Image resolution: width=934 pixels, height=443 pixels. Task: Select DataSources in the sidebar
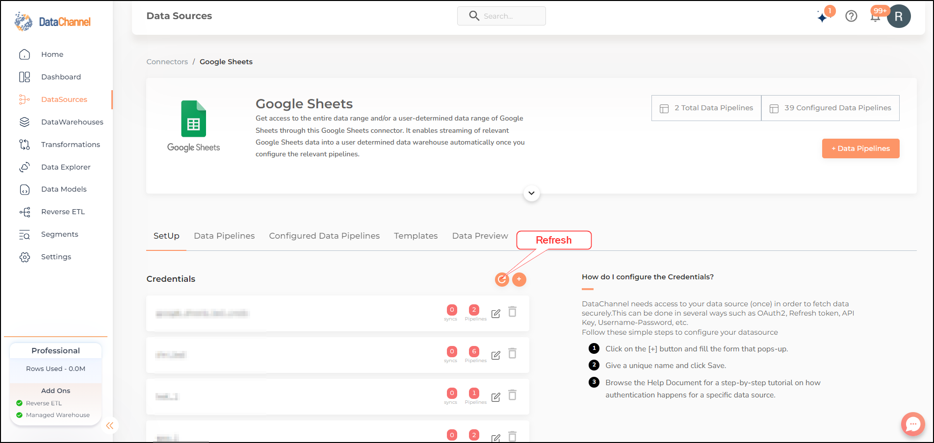pos(64,99)
